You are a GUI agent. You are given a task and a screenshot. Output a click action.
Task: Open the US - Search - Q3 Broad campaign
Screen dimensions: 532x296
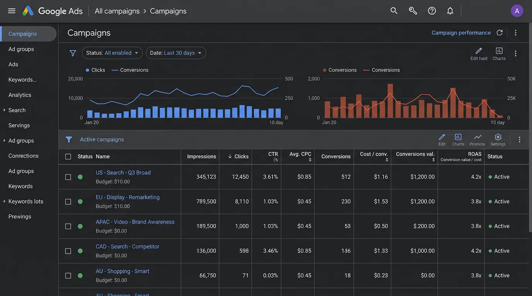click(123, 173)
